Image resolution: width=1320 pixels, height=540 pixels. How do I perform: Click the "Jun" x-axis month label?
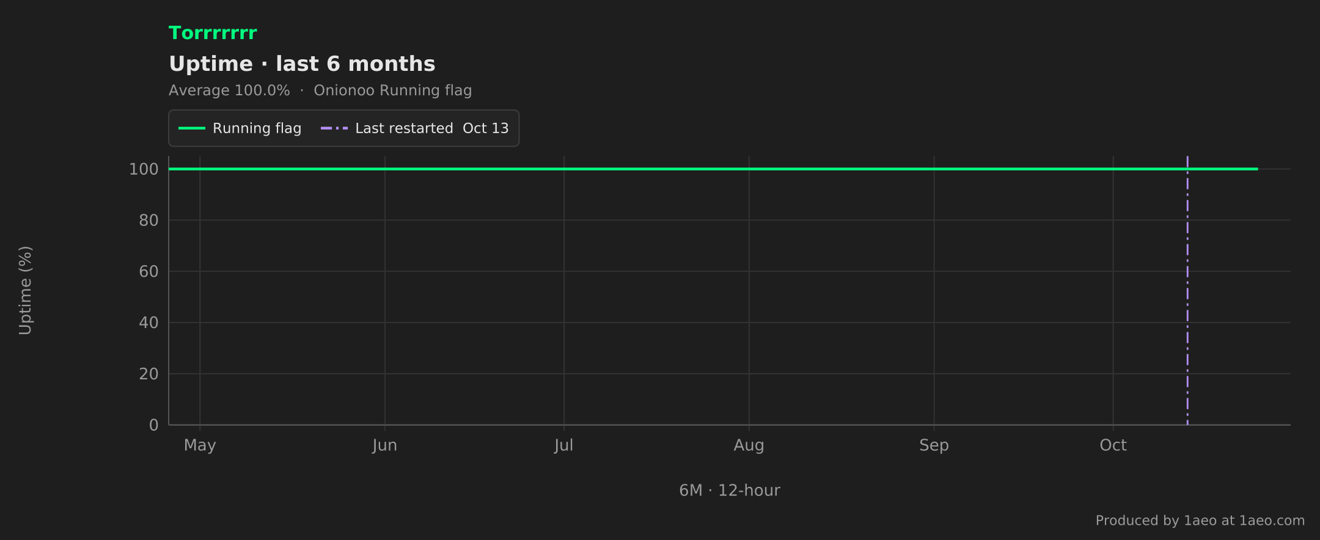coord(385,445)
